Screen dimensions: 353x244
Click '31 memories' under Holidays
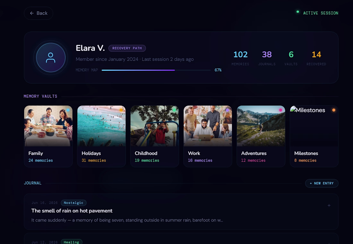pyautogui.click(x=94, y=160)
